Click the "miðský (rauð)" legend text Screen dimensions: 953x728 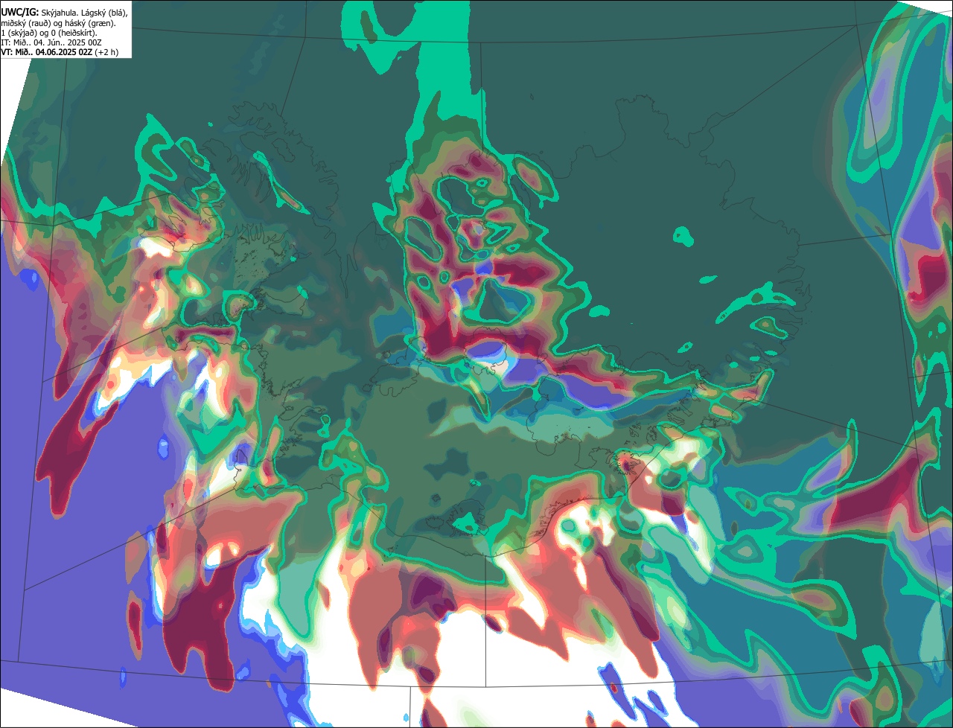(25, 23)
